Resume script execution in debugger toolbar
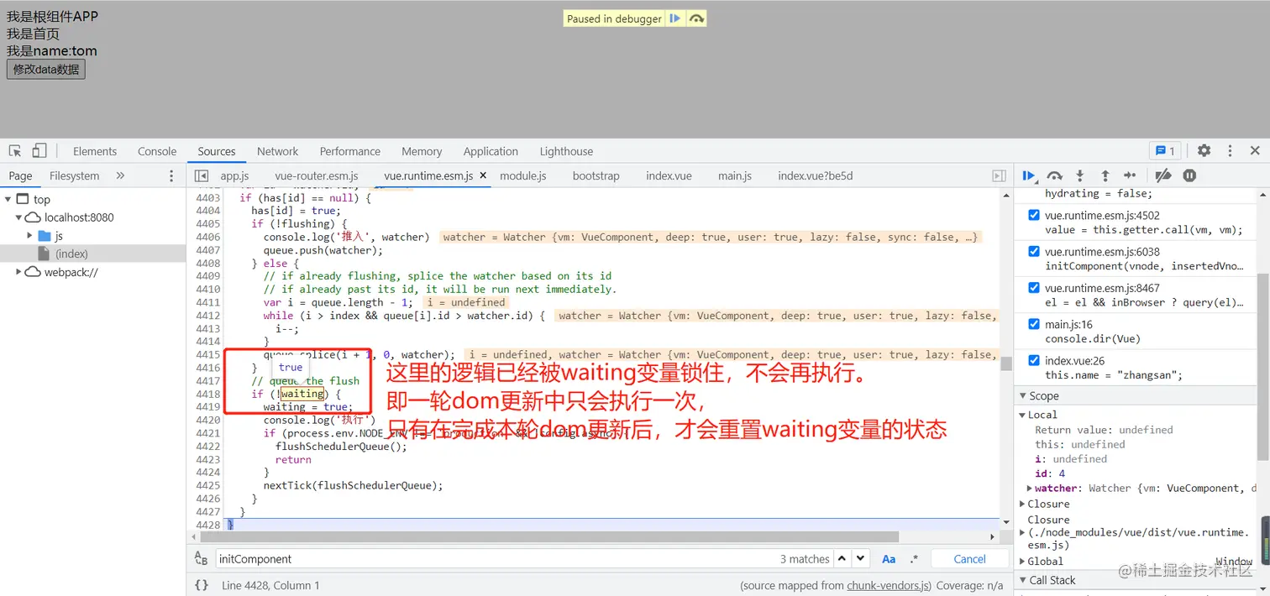This screenshot has height=596, width=1270. click(1029, 175)
